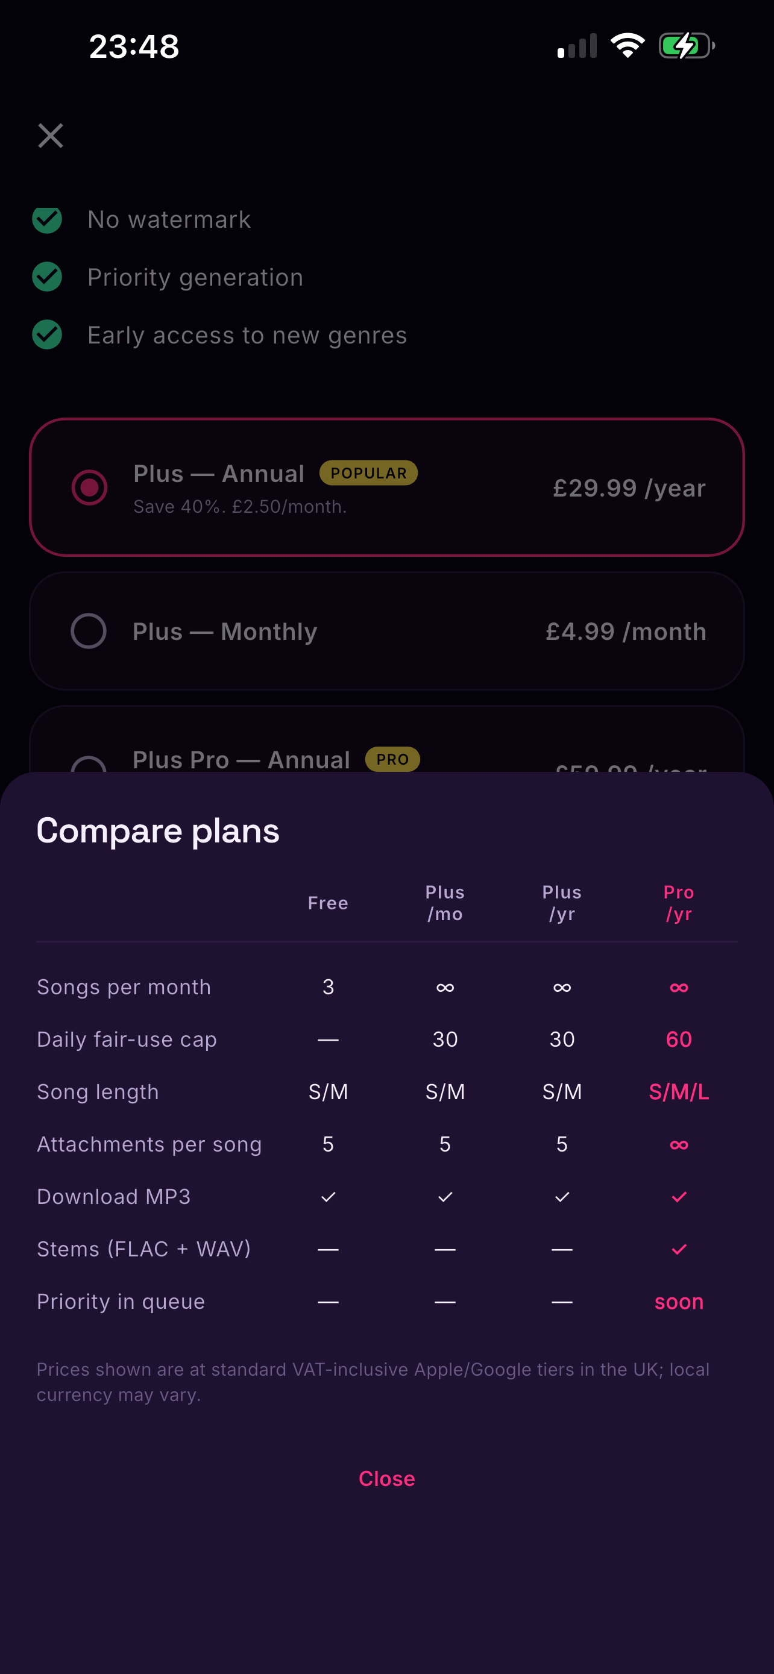Tap the Free column header
The image size is (774, 1674).
tap(328, 903)
